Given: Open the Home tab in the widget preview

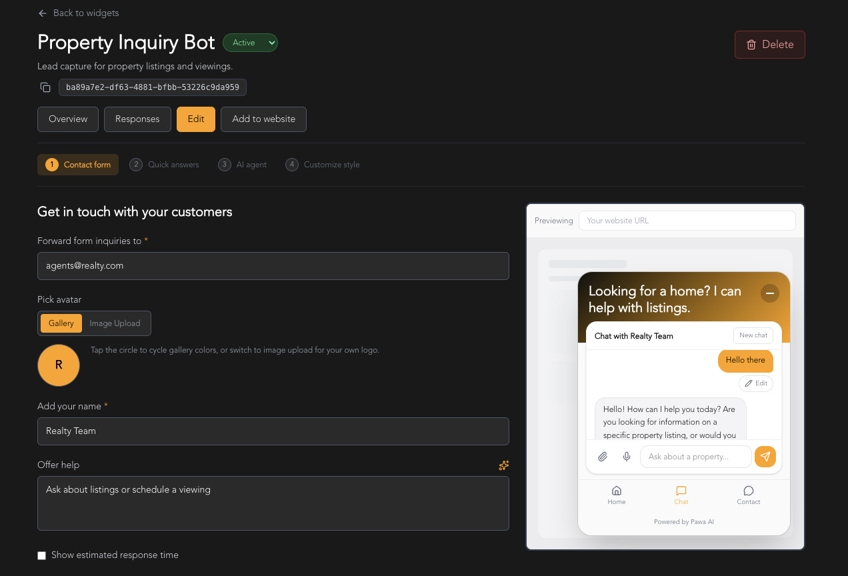Looking at the screenshot, I should tap(617, 495).
